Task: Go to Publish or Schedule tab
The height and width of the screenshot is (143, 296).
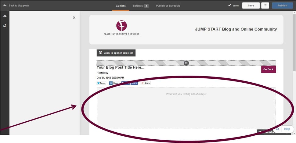Action: coord(168,5)
